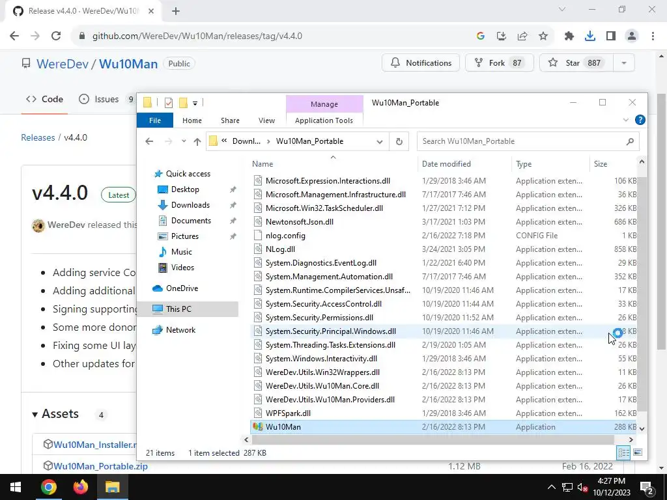This screenshot has height=500, width=667.
Task: Open Chrome profile avatar icon
Action: [x=632, y=36]
